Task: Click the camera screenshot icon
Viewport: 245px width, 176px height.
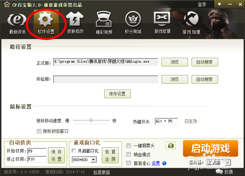Action: point(170,146)
